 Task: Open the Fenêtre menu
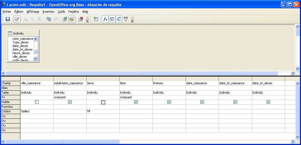click(74, 12)
